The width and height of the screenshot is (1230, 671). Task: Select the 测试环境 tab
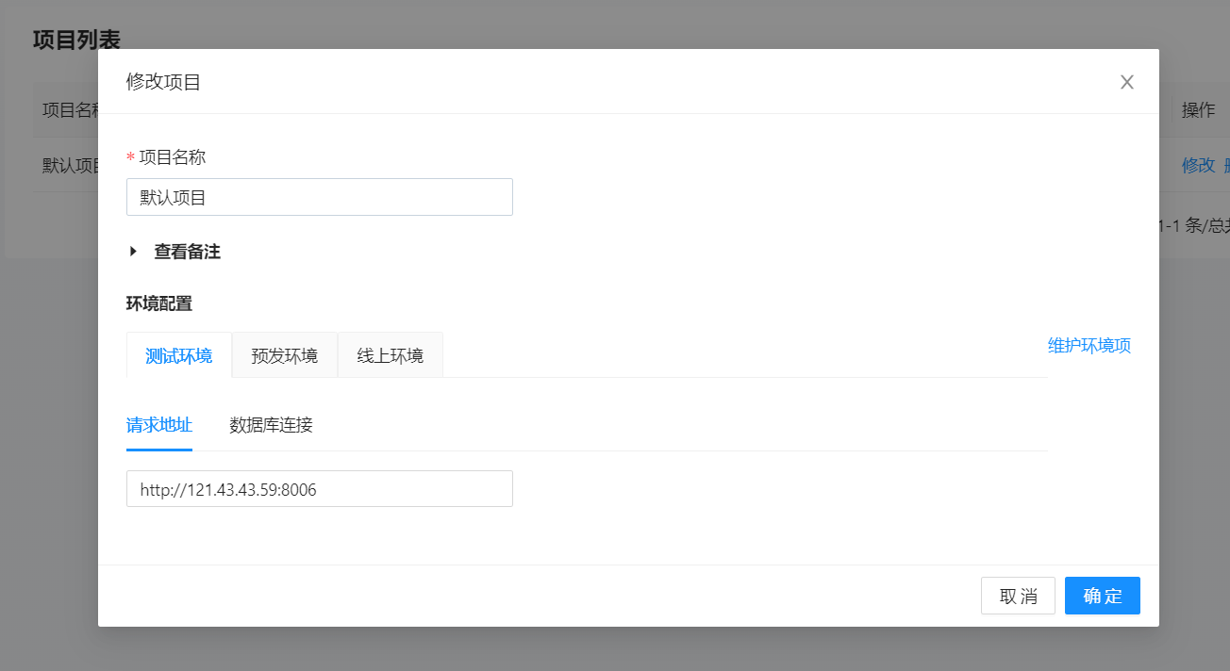(x=178, y=354)
